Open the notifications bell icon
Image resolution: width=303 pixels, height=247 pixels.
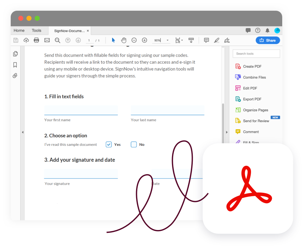pos(267,30)
